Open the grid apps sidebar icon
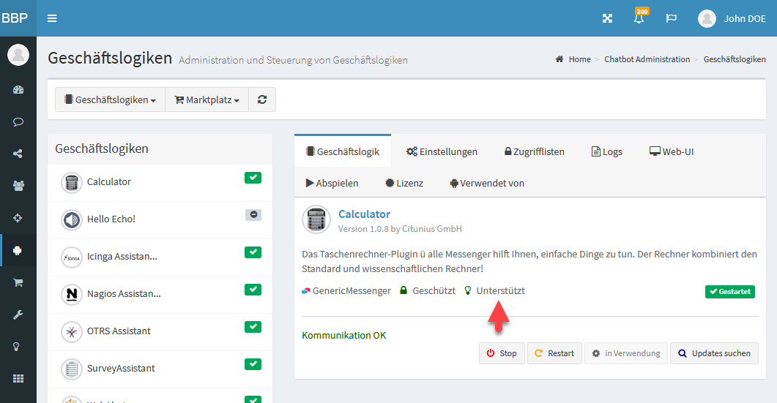 point(18,379)
